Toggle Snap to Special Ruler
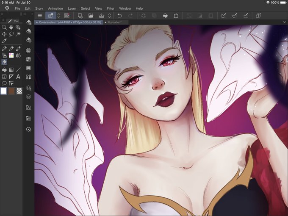The image size is (288, 216). pyautogui.click(x=235, y=16)
